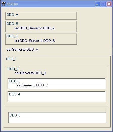Click the dbView title text
The width and height of the screenshot is (113, 132).
click(x=12, y=4)
